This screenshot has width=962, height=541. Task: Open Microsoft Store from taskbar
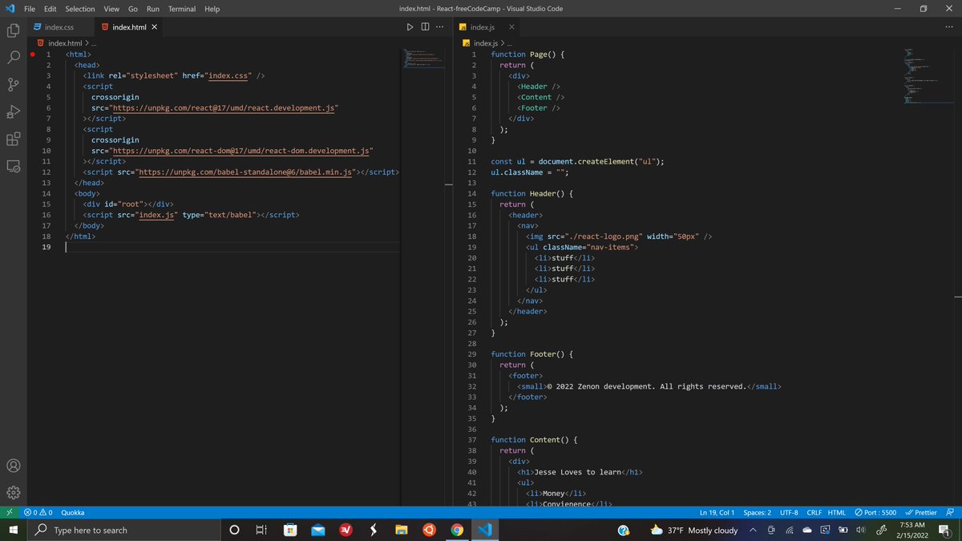click(289, 530)
